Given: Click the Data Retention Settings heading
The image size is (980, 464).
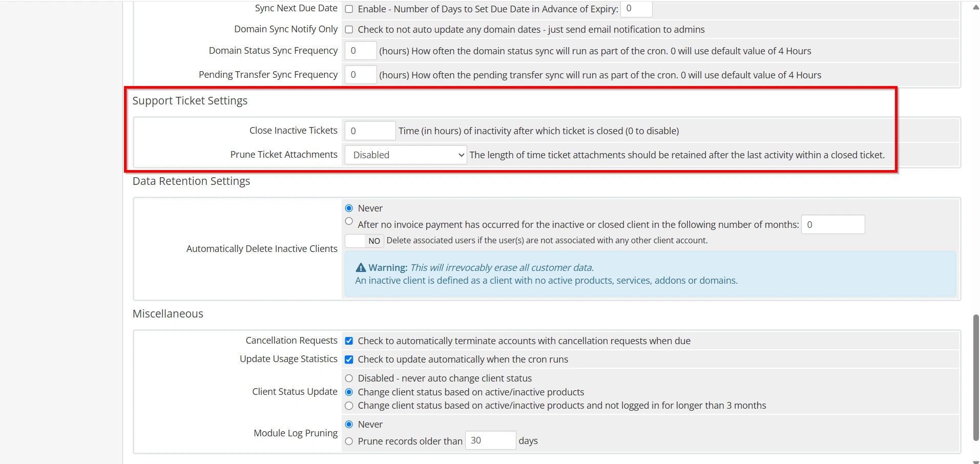Looking at the screenshot, I should (192, 181).
